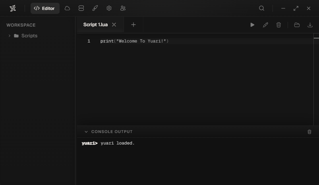This screenshot has width=319, height=185.
Task: Click the inject syringe icon
Action: coord(265,25)
